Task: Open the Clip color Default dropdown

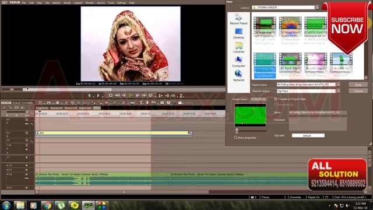Action: 308,135
